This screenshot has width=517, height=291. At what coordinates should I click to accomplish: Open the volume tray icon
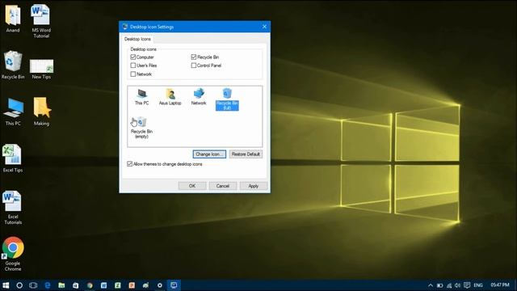[x=457, y=285]
